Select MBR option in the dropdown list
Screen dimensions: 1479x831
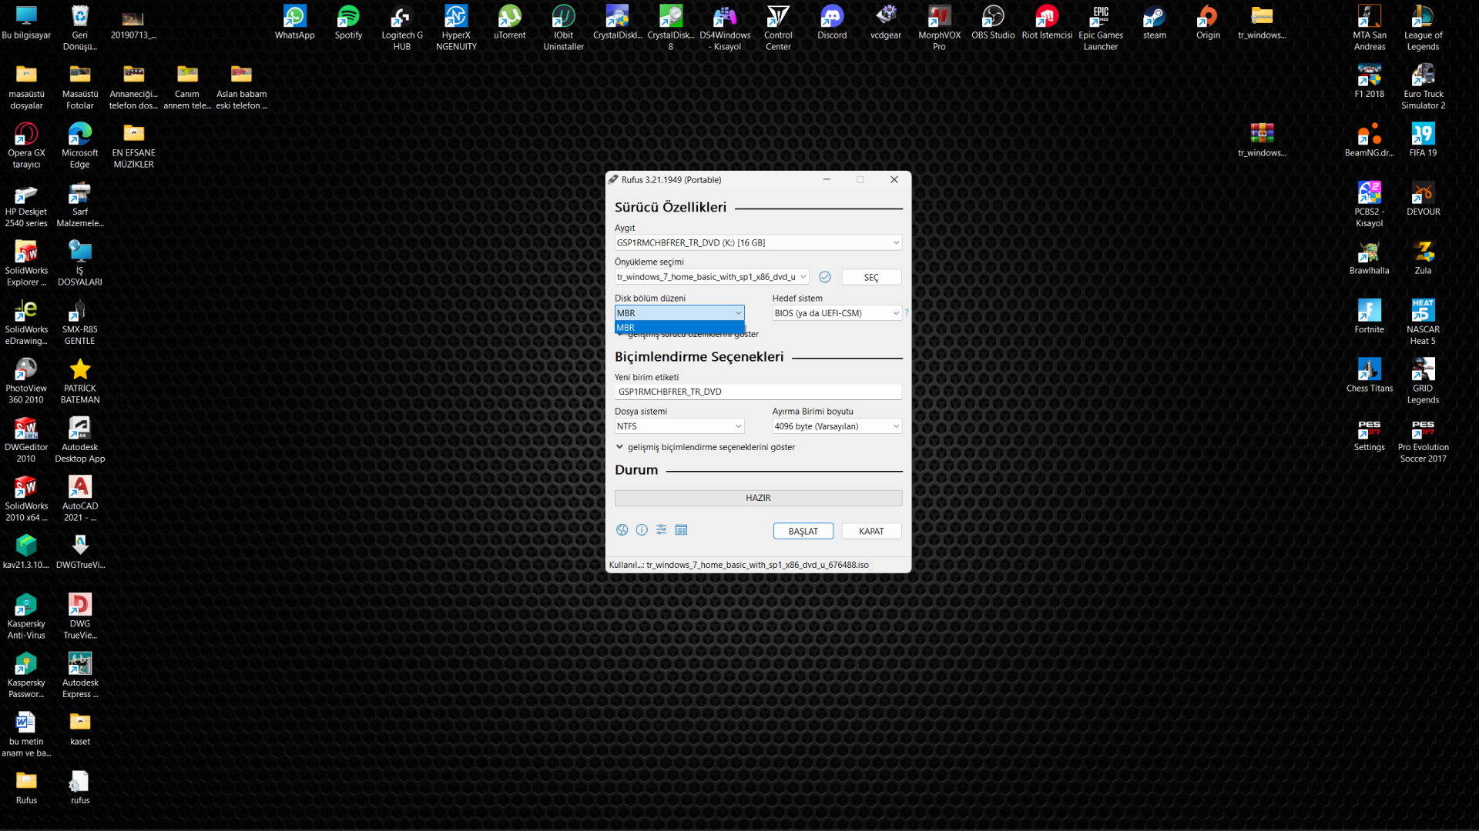pyautogui.click(x=678, y=328)
